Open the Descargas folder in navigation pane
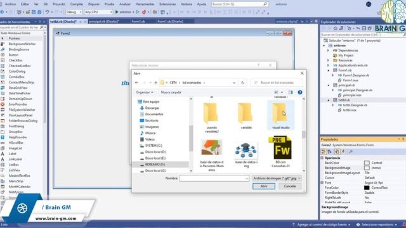 (x=152, y=108)
